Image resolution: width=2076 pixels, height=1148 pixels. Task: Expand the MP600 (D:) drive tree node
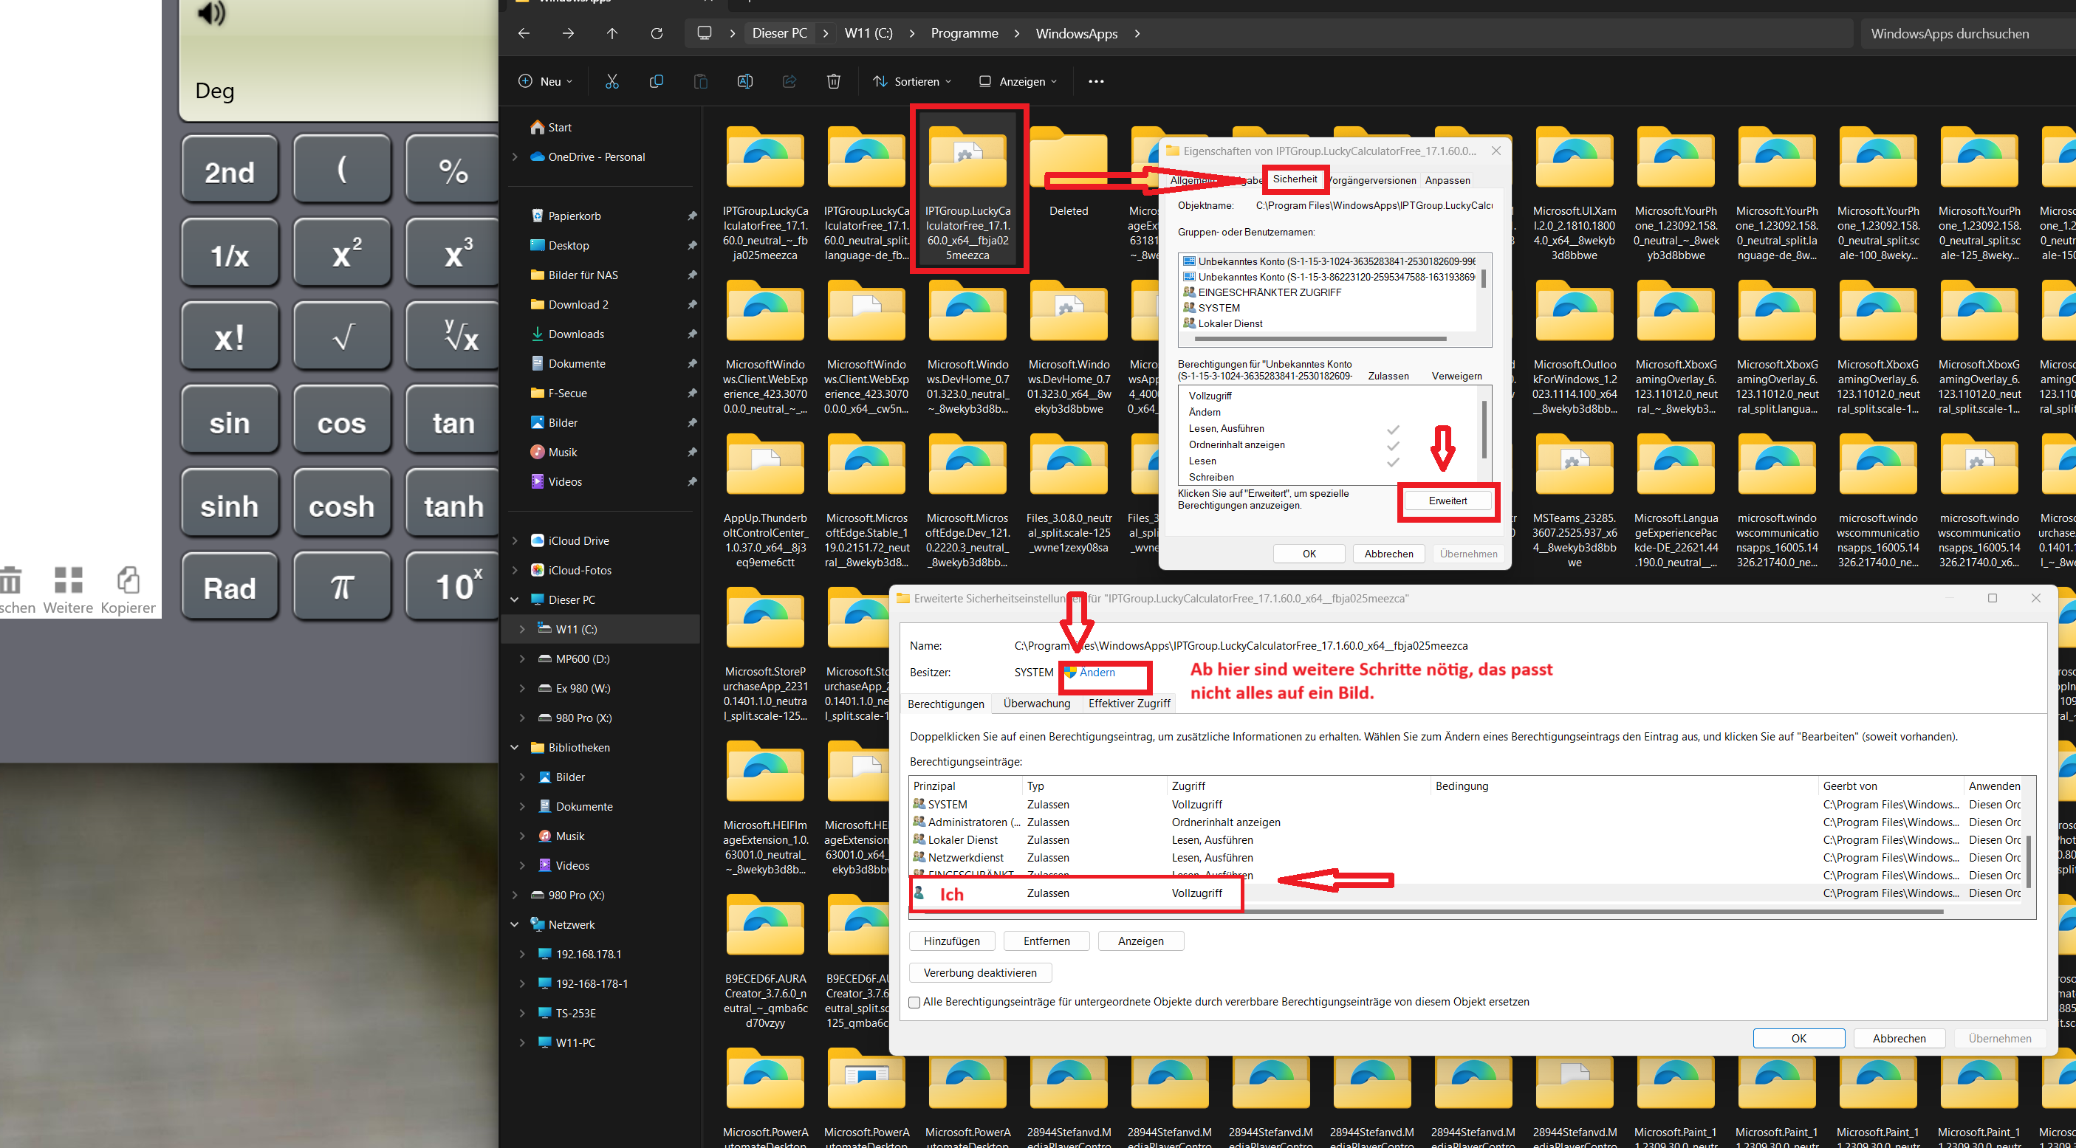(521, 659)
